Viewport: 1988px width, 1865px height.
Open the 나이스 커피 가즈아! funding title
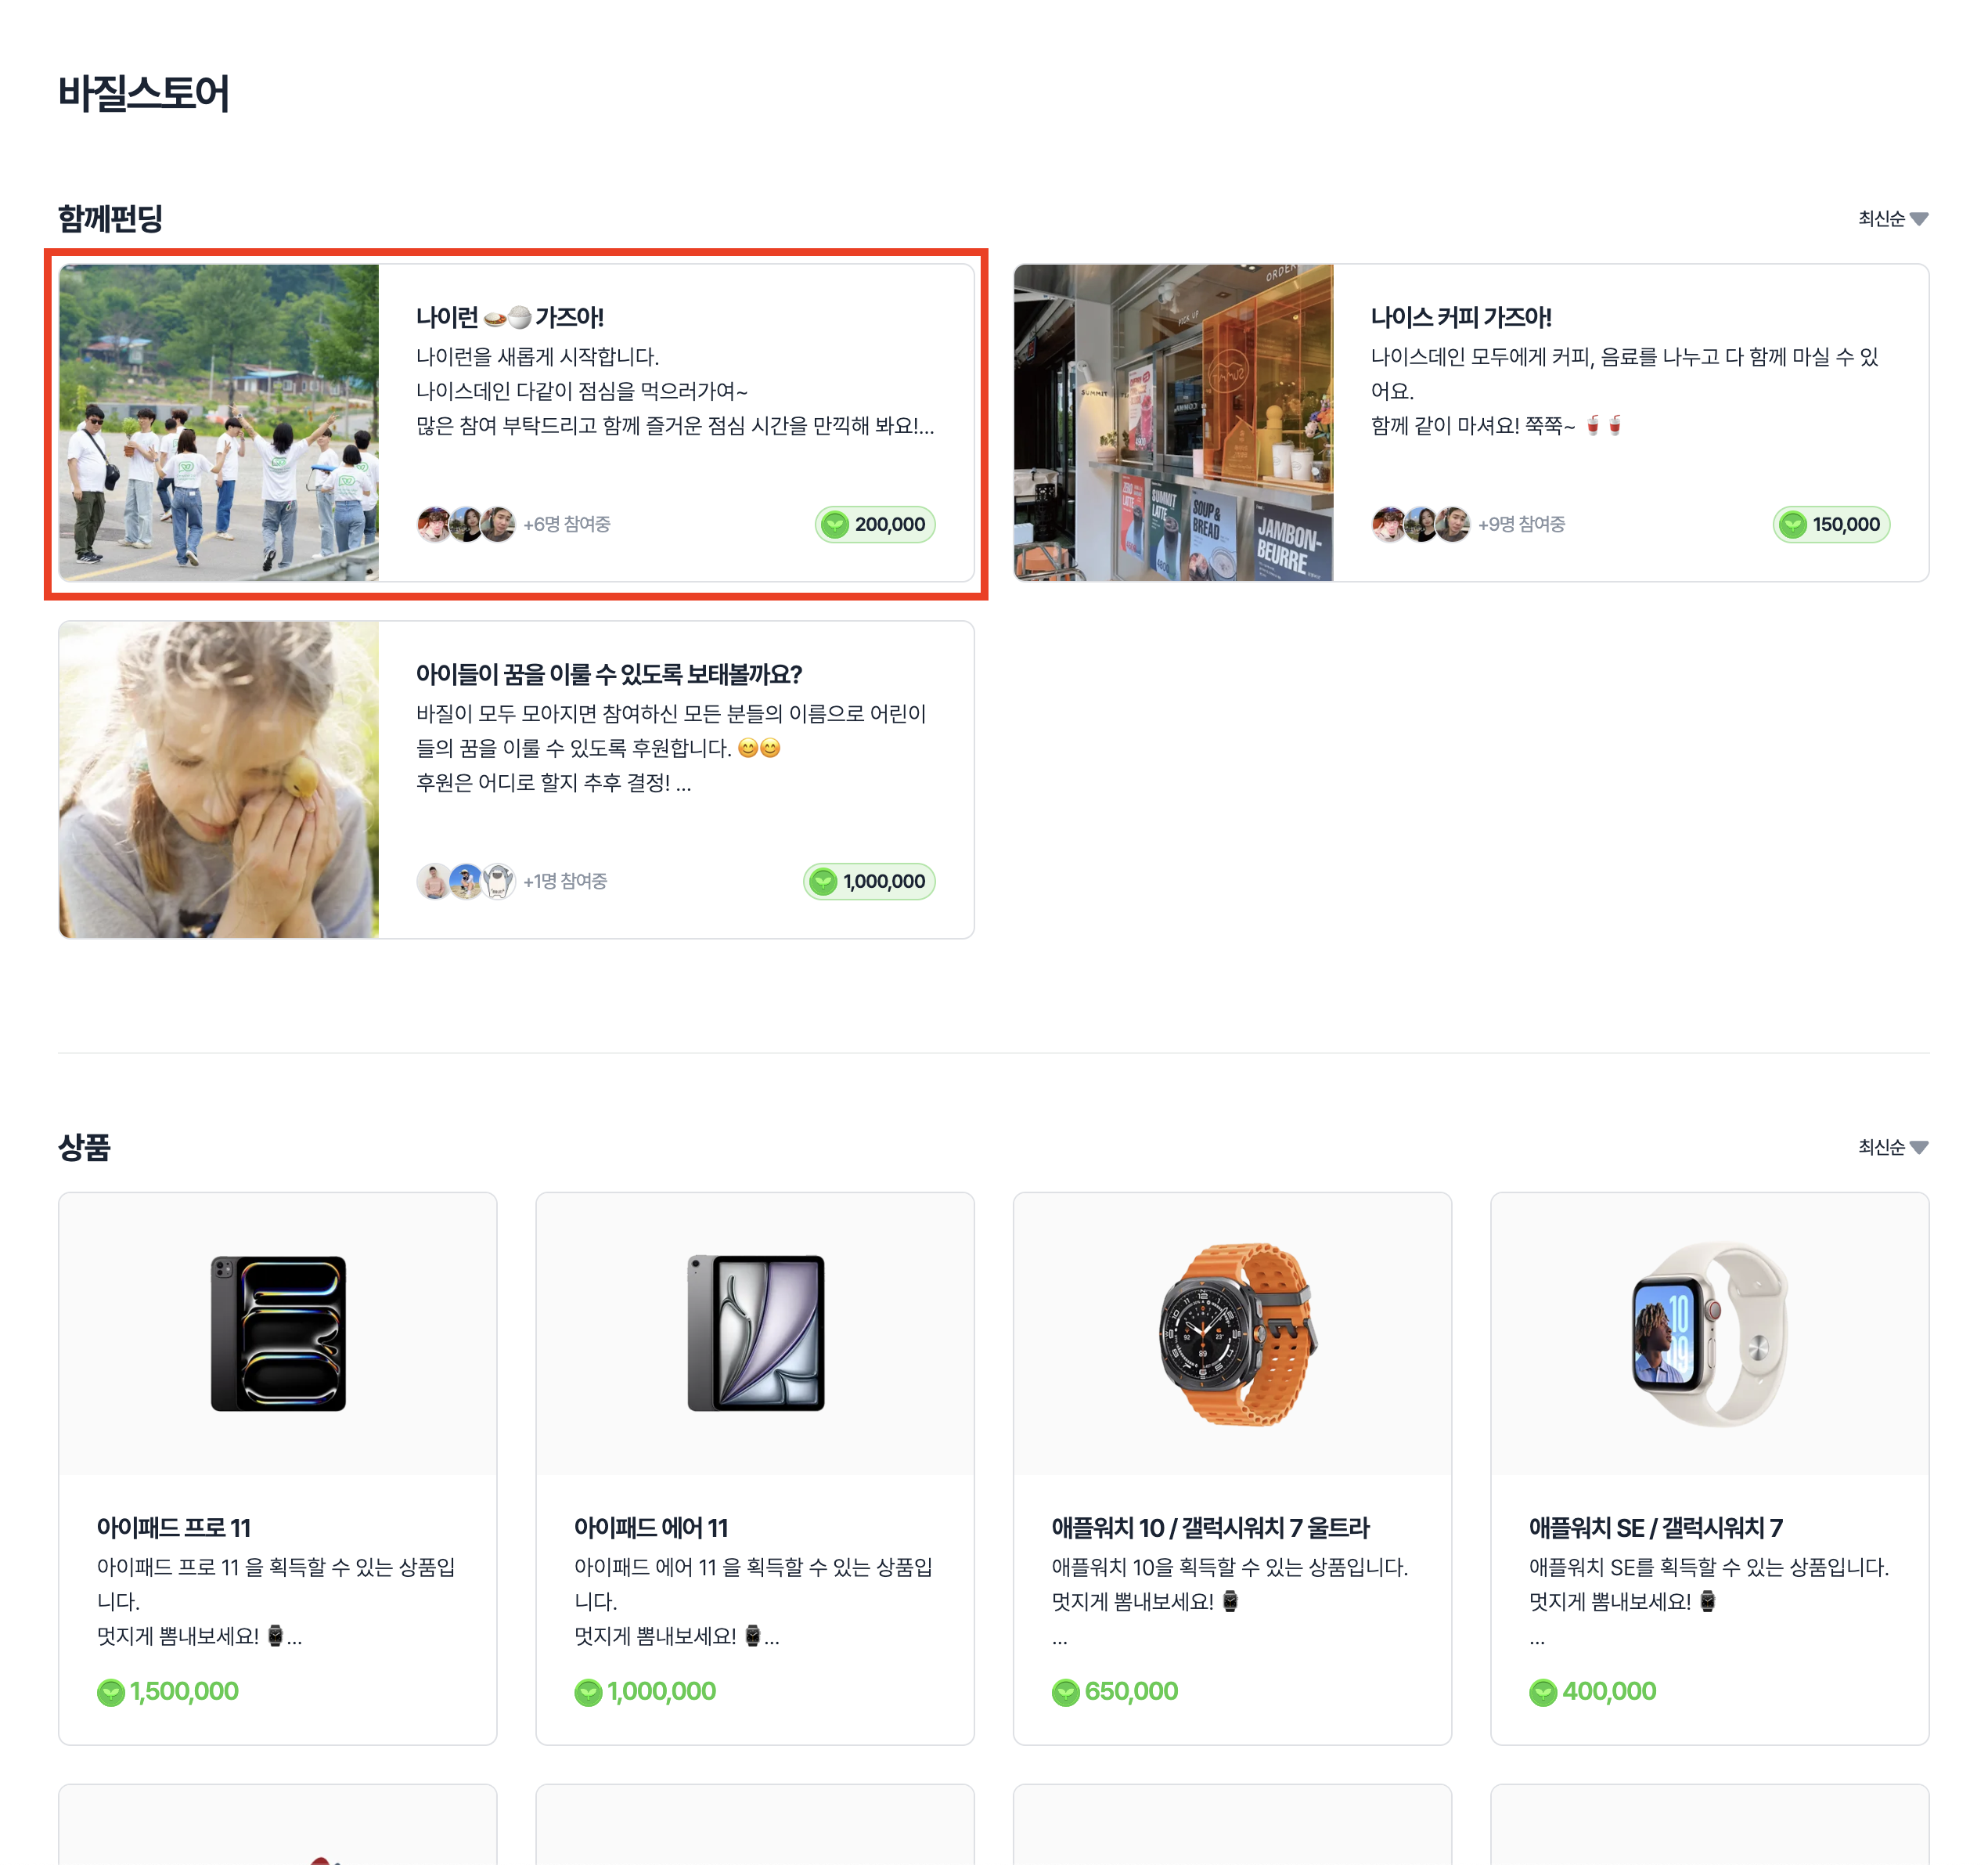coord(1461,317)
